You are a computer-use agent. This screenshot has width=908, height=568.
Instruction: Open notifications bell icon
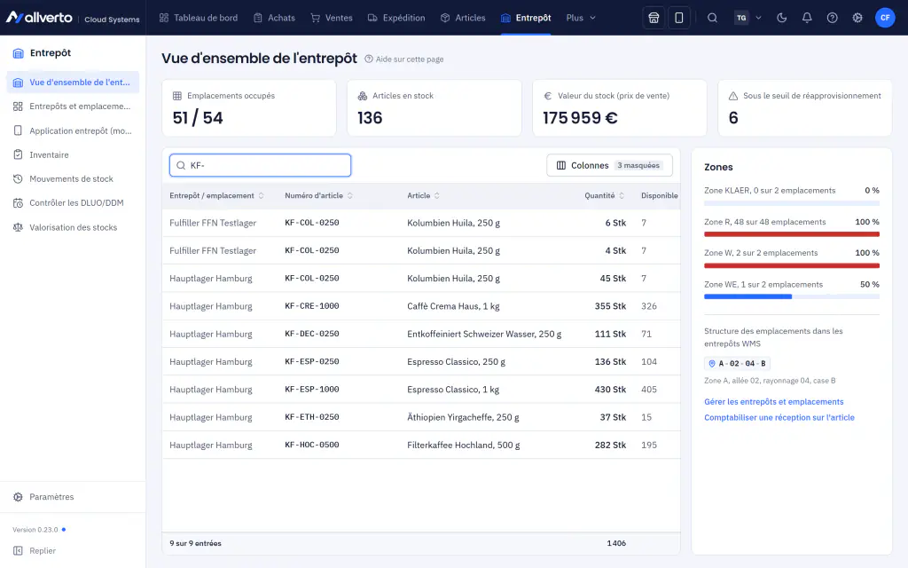807,18
